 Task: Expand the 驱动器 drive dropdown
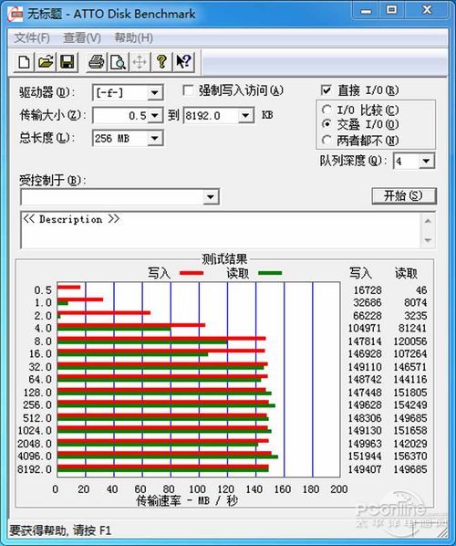point(155,93)
